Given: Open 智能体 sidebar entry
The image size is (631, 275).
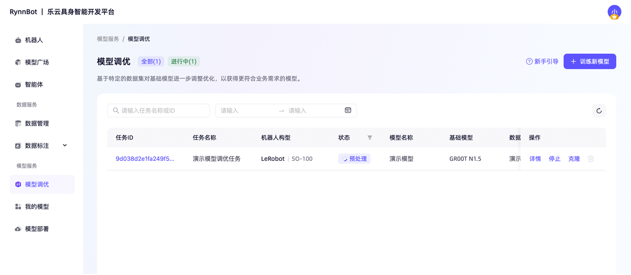Looking at the screenshot, I should tap(42, 85).
